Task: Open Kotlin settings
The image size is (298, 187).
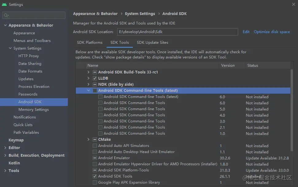Action: tap(14, 163)
